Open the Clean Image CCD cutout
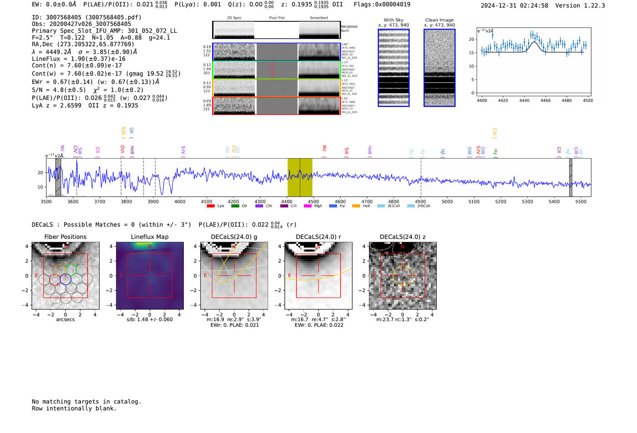637x433 pixels. pyautogui.click(x=440, y=68)
